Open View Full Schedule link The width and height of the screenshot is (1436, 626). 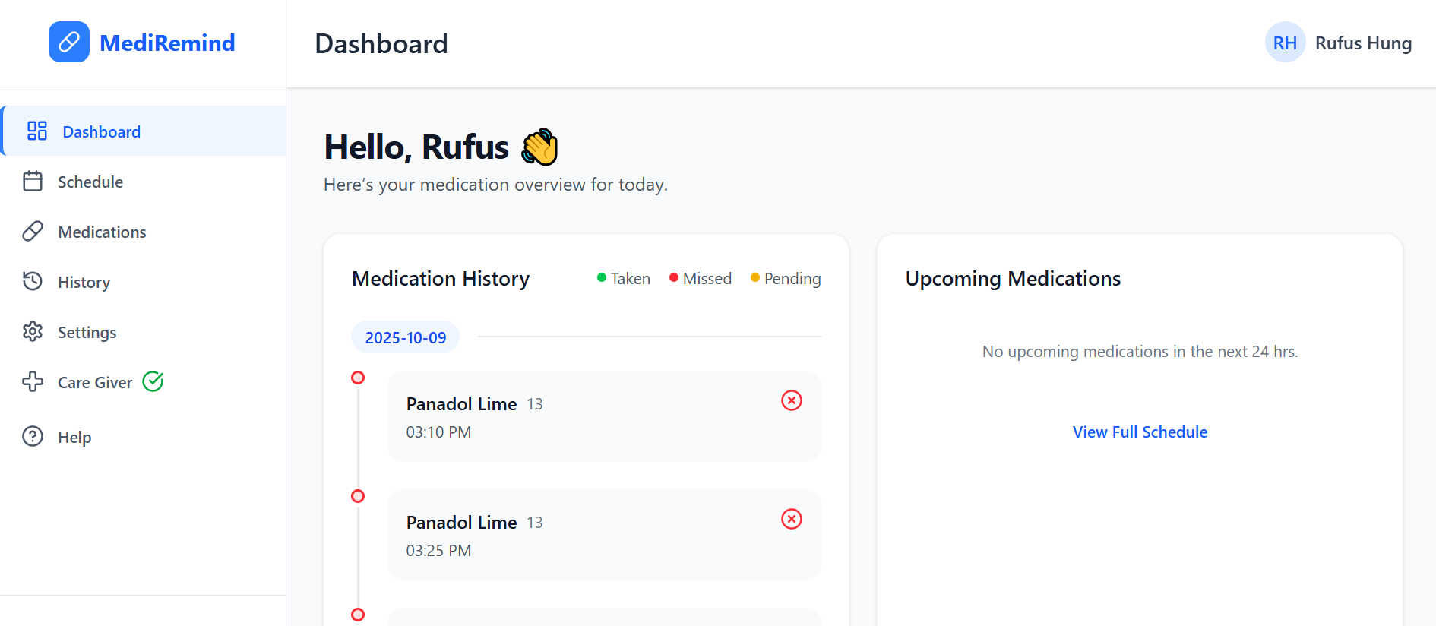[1140, 432]
